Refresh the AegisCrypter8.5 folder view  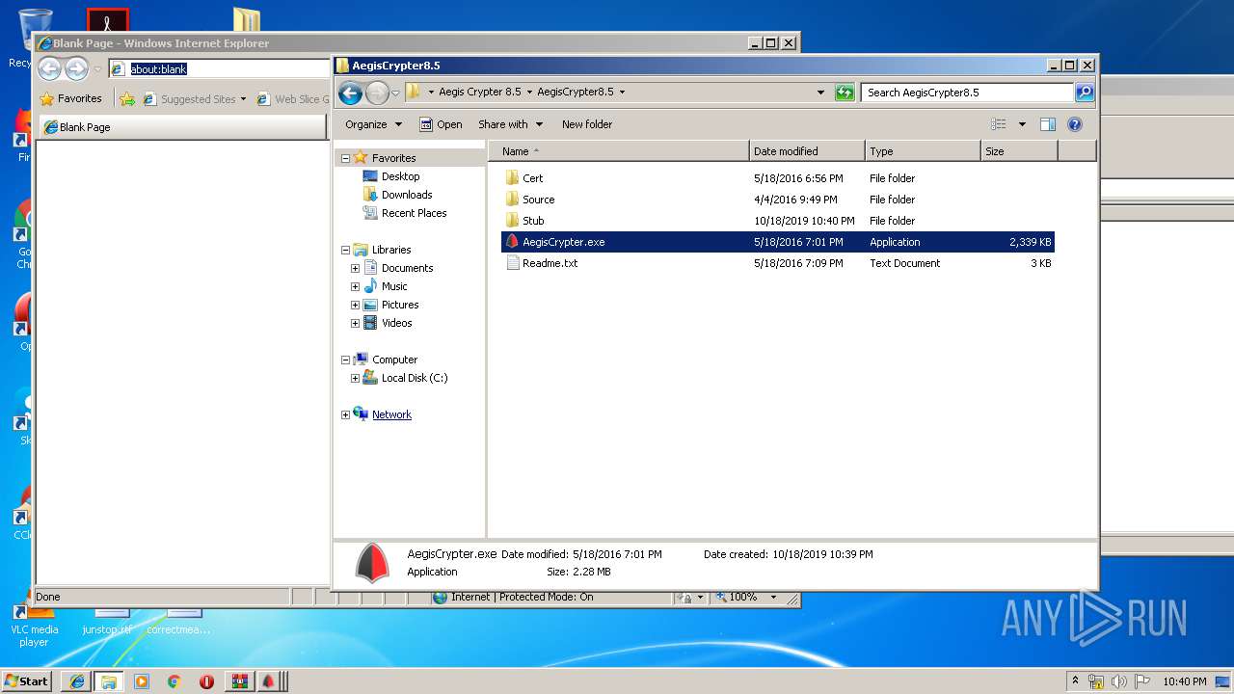[845, 93]
